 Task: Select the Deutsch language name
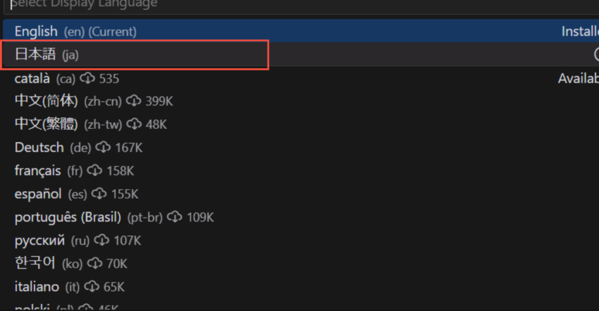[39, 148]
